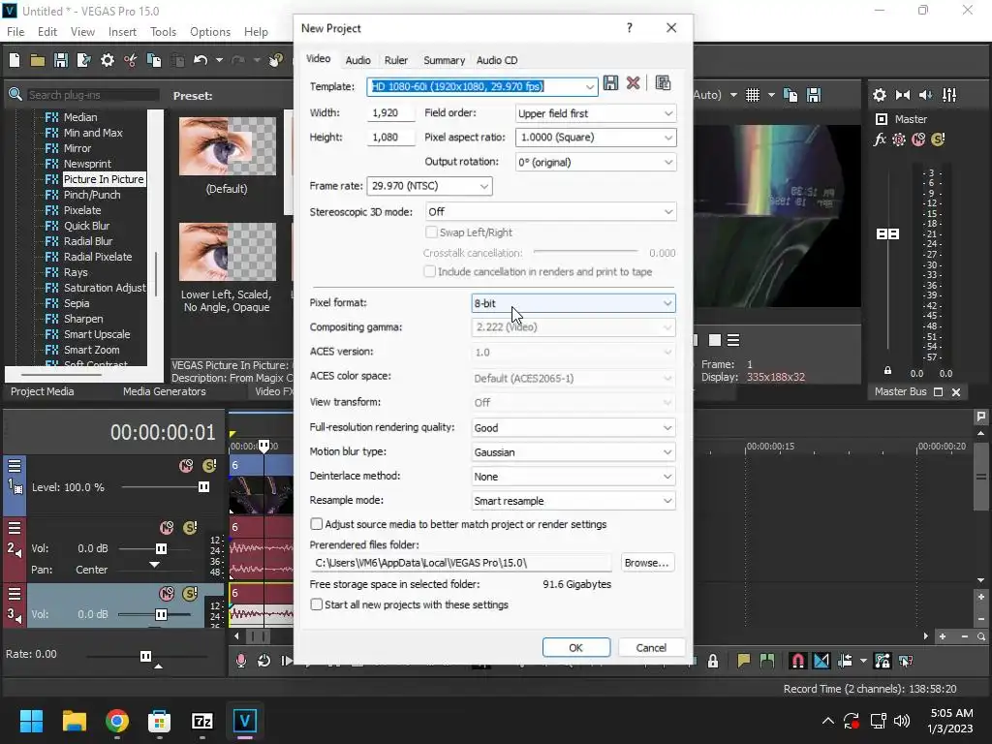Image resolution: width=992 pixels, height=744 pixels.
Task: Open Google Chrome from taskbar
Action: tap(117, 721)
